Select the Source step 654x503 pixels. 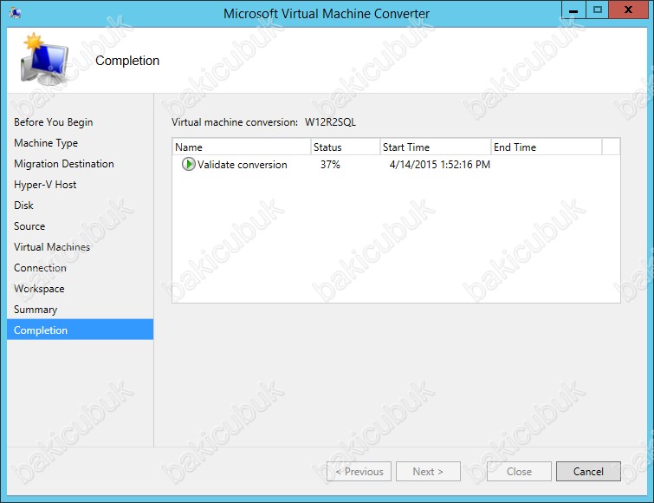29,226
